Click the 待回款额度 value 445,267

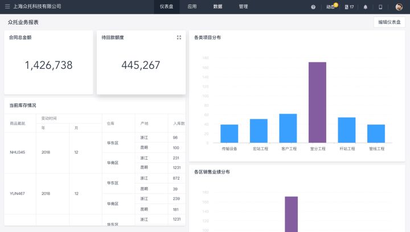click(141, 65)
